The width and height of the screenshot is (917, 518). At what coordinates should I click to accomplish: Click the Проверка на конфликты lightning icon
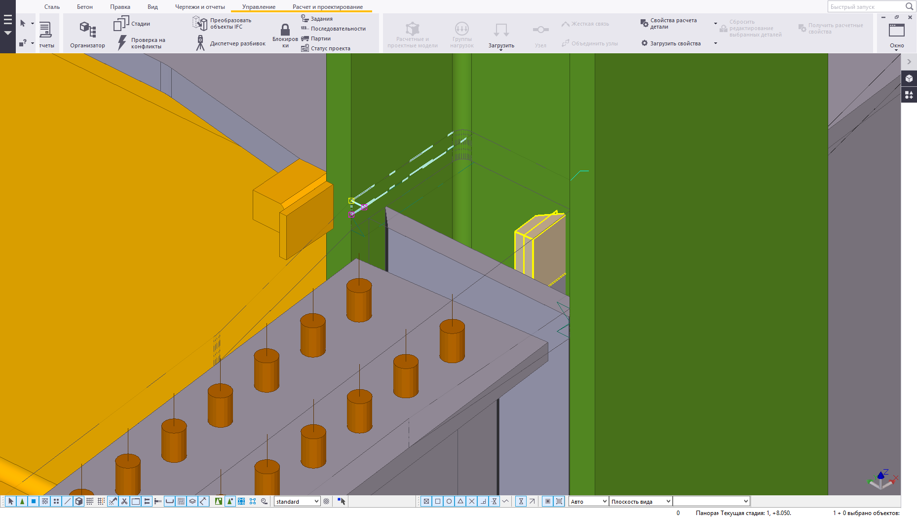[122, 43]
